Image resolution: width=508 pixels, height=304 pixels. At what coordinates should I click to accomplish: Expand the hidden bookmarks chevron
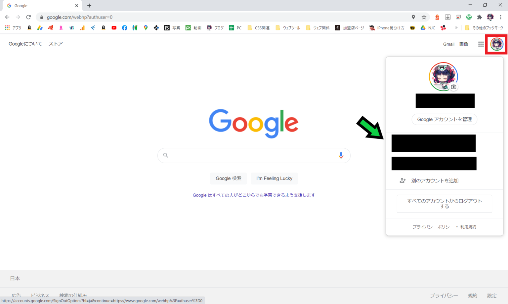[456, 28]
